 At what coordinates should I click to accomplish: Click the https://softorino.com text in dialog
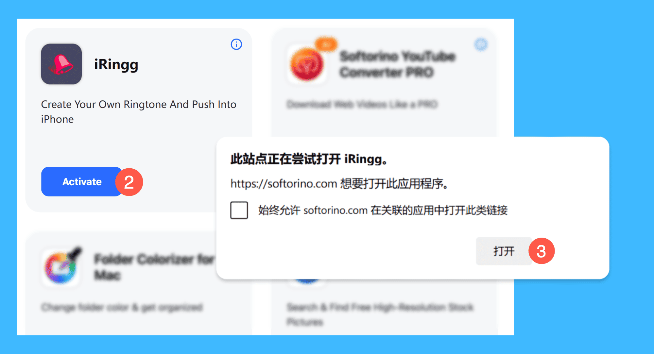284,184
